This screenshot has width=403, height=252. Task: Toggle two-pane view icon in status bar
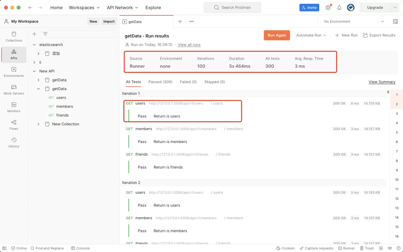point(381,248)
